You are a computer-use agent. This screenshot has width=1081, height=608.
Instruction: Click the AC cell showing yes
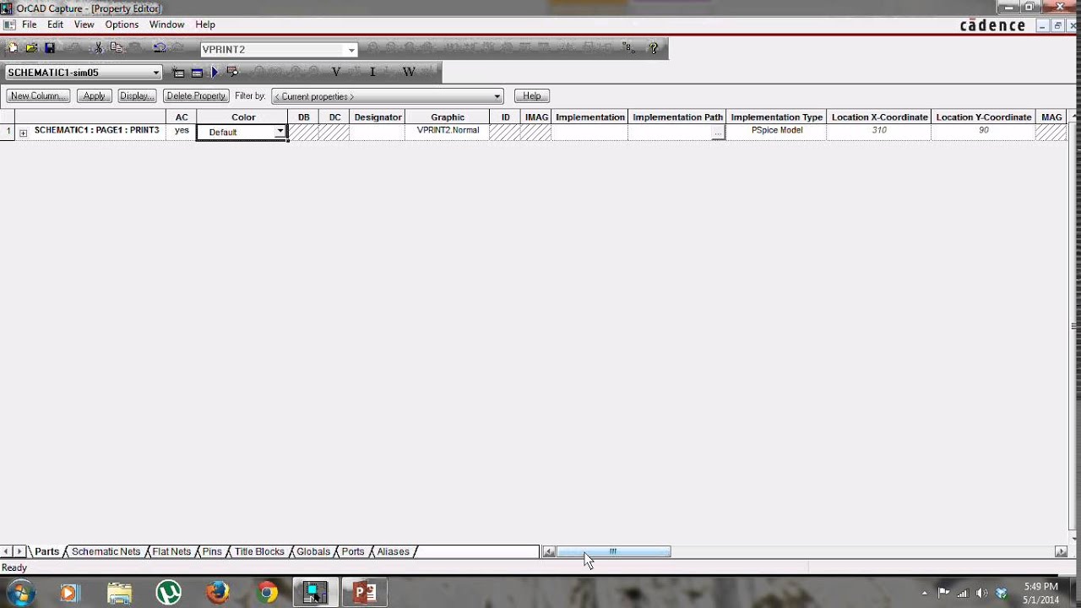tap(182, 131)
